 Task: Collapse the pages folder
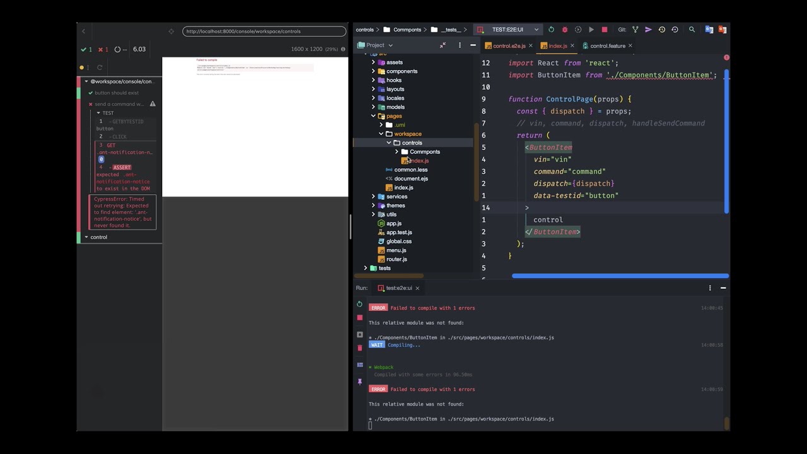coord(373,116)
